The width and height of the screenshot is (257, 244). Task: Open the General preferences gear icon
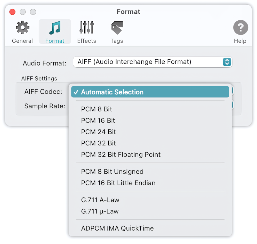point(22,28)
